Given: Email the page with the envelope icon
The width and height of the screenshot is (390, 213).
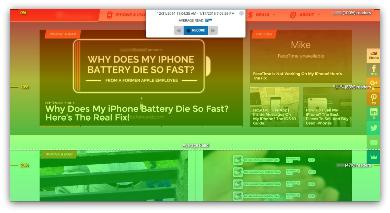Looking at the screenshot, I should 374,142.
